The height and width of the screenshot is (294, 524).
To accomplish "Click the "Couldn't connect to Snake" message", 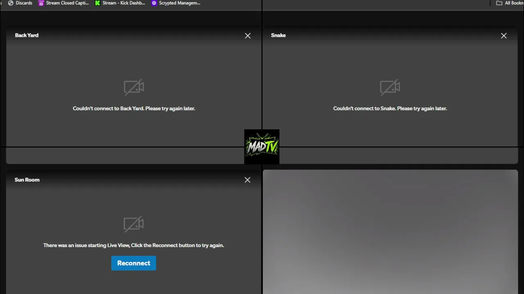I will tap(390, 109).
